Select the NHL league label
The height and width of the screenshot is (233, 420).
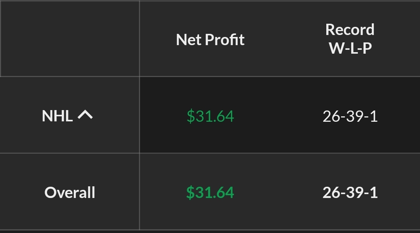click(57, 116)
